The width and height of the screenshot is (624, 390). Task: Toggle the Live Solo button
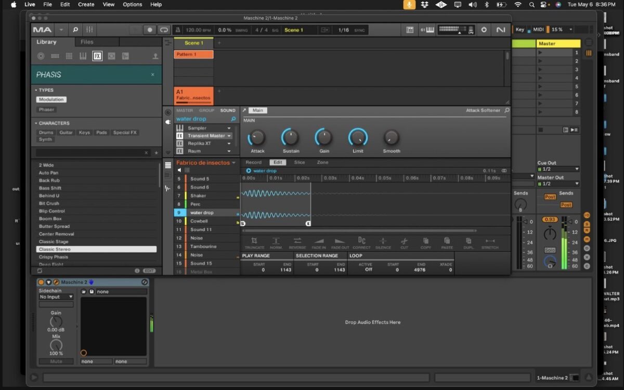550,250
